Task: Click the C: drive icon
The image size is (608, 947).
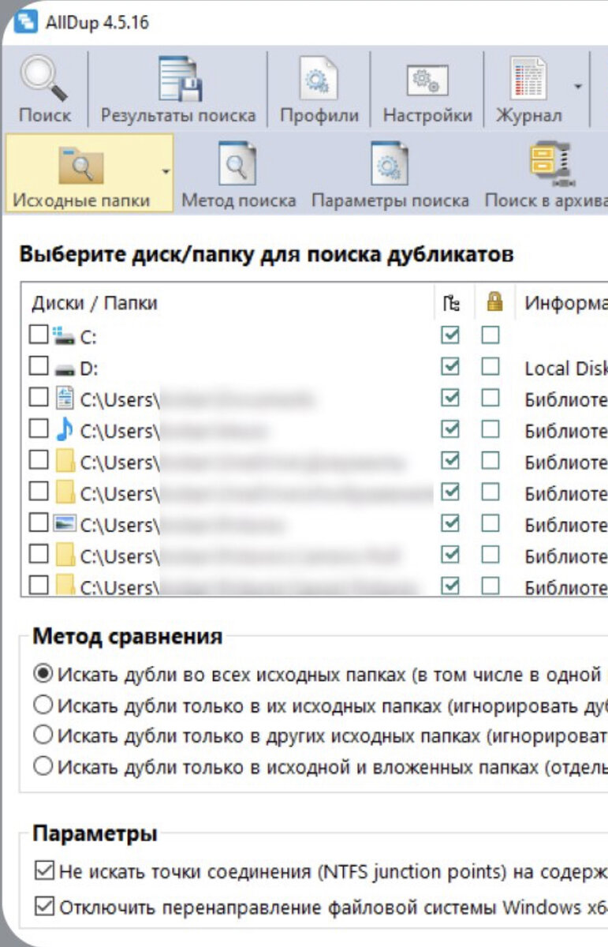Action: click(63, 336)
